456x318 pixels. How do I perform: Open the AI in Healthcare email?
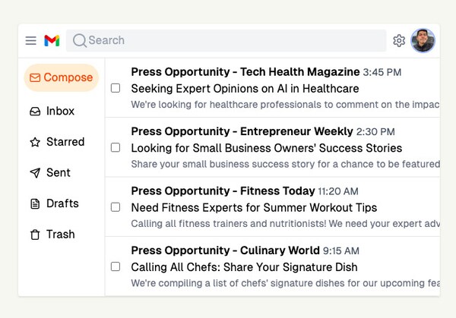(x=245, y=89)
